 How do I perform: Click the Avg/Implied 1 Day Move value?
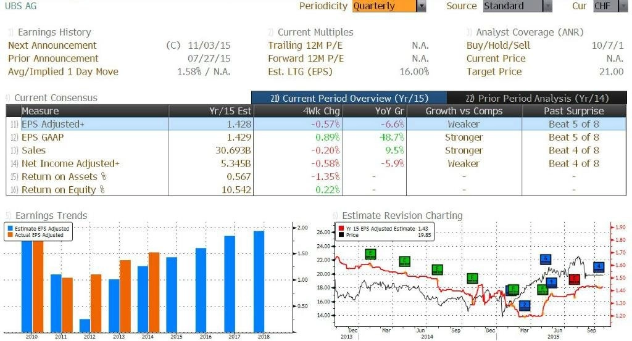204,72
